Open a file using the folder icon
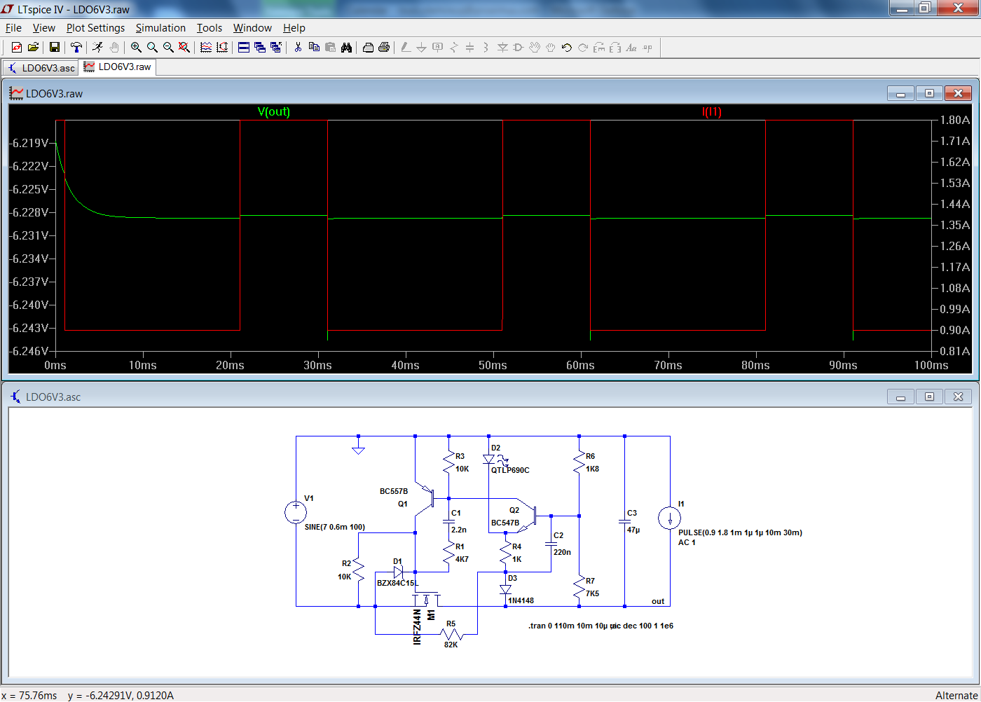Screen dimensions: 981x702 click(x=33, y=48)
